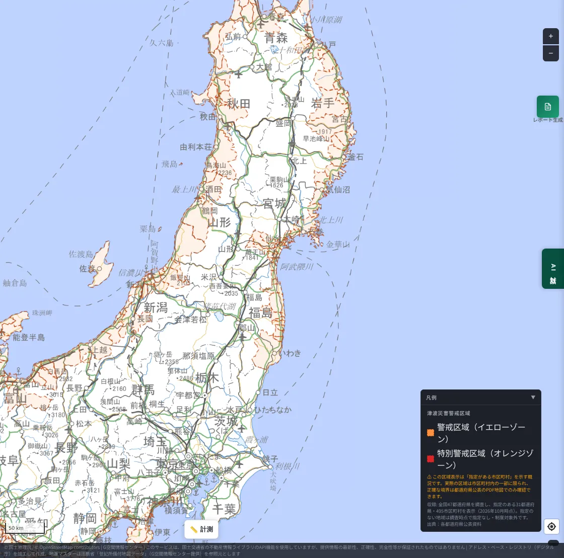Screen dimensions: 564x558
Task: Collapse the 凡例 legend panel arrow
Action: [533, 397]
